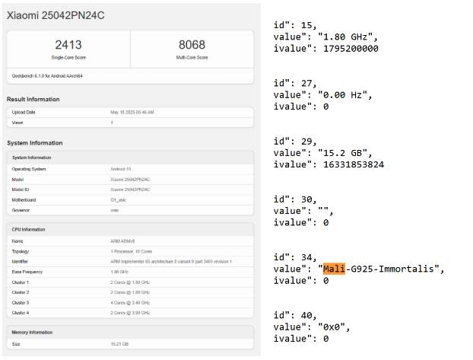Click the ivalue 1795200000 line
The image size is (473, 360).
coord(325,48)
